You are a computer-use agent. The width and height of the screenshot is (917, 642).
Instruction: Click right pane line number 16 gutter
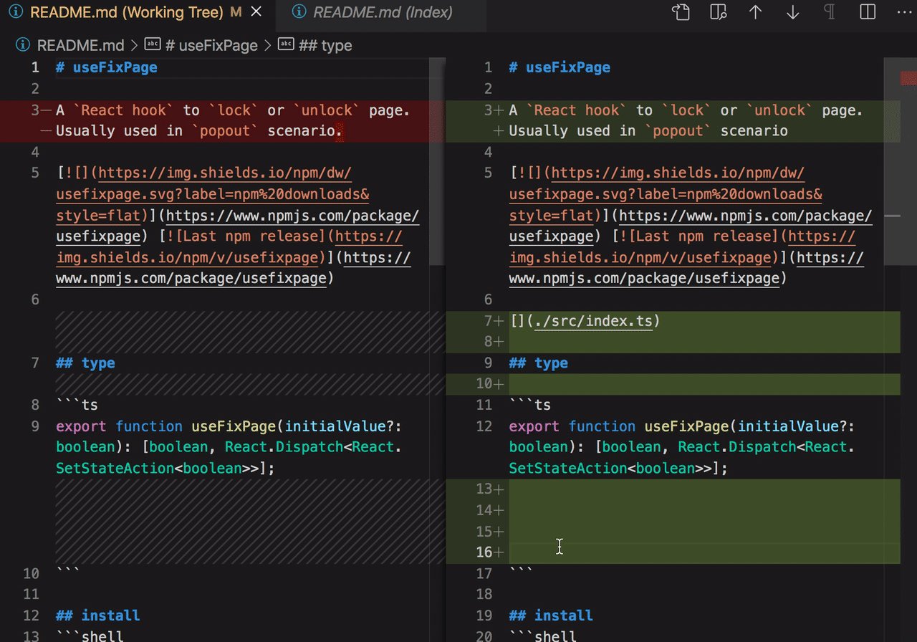point(484,552)
